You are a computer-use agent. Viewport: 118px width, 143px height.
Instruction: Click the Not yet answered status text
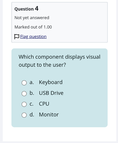[x=32, y=18]
